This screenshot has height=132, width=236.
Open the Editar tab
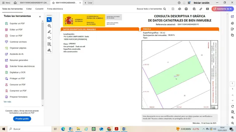29,9
